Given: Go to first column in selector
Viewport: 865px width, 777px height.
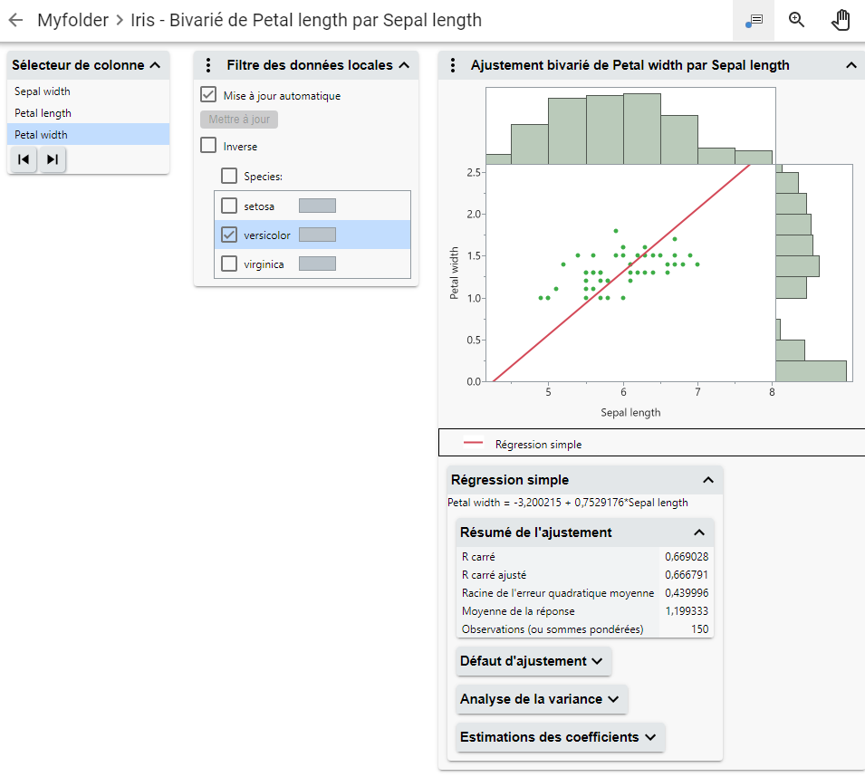Looking at the screenshot, I should tap(24, 159).
